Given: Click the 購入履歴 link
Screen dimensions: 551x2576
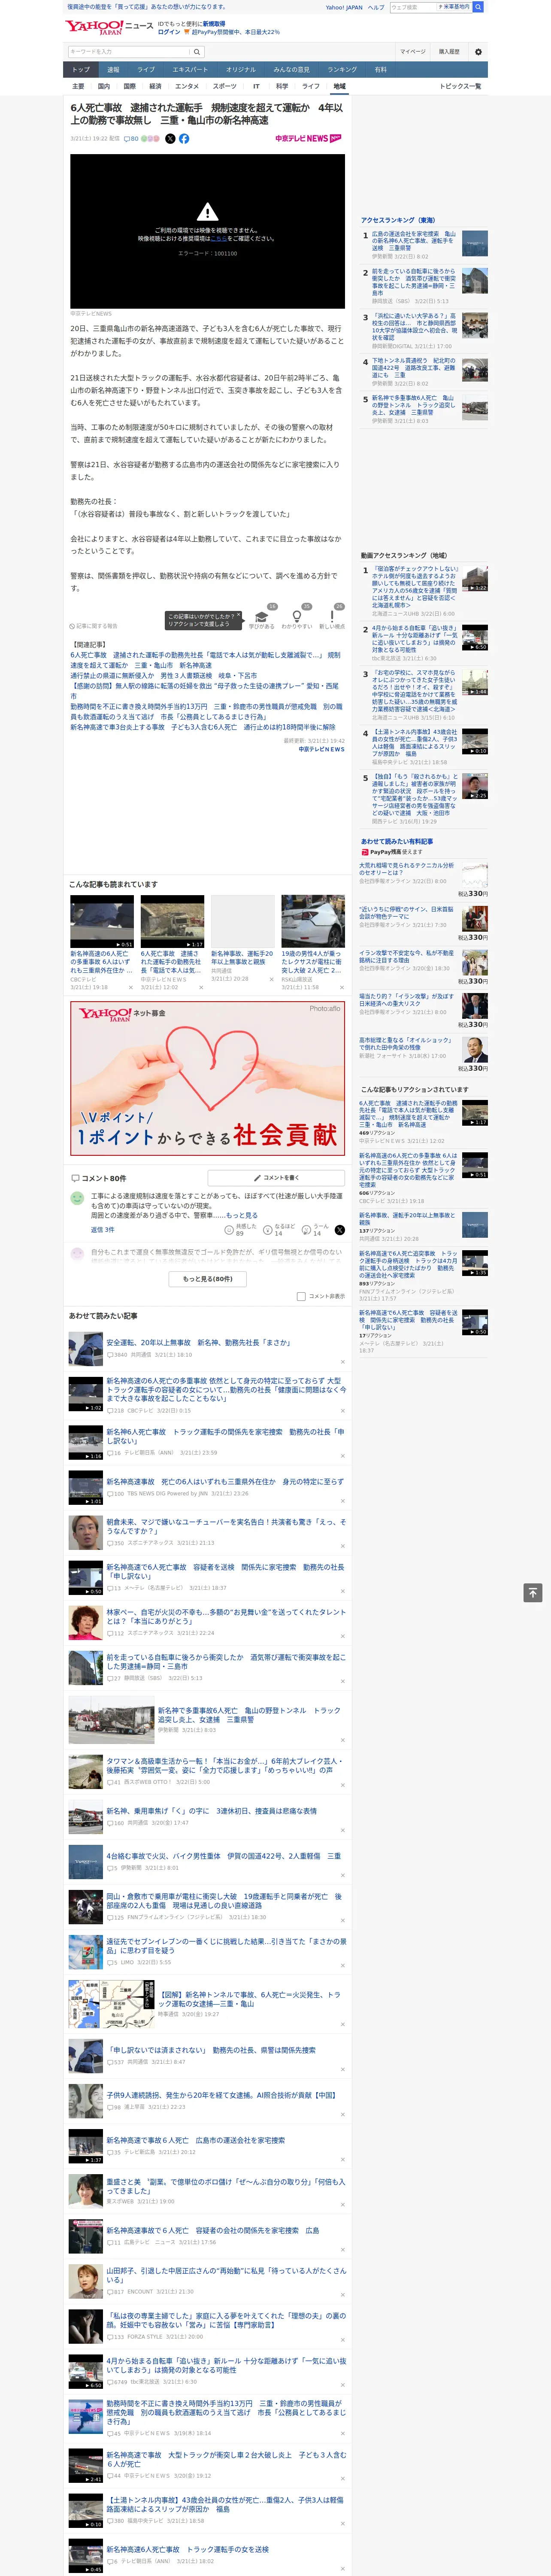Looking at the screenshot, I should click(449, 52).
